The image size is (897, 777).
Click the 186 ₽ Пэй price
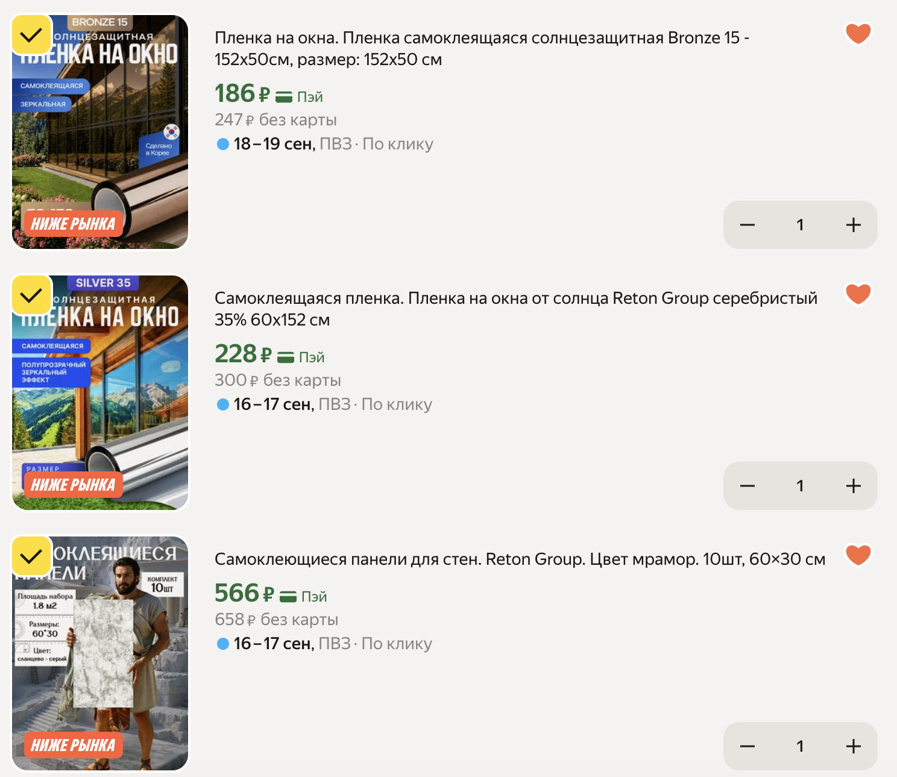coord(269,94)
